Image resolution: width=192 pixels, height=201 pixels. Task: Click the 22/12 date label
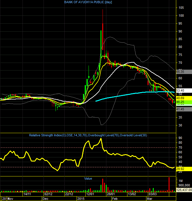pyautogui.click(x=69, y=194)
